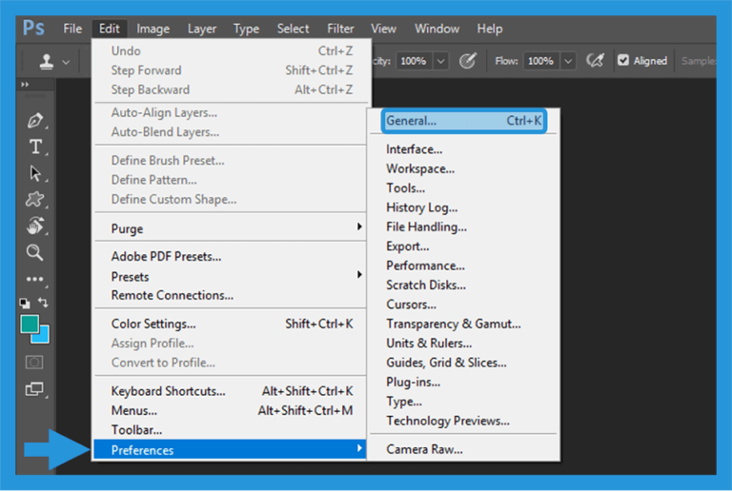Choose Cursors preferences
This screenshot has width=732, height=492.
(x=463, y=305)
